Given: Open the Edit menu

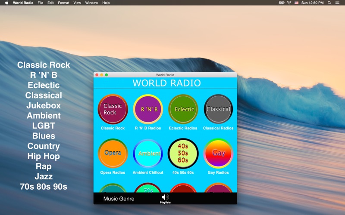Looking at the screenshot, I should pyautogui.click(x=50, y=3).
